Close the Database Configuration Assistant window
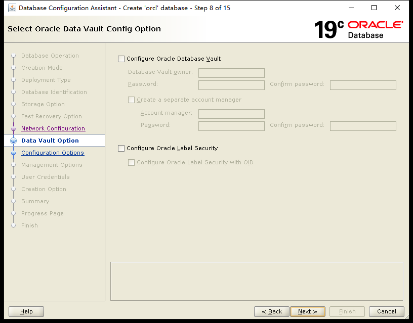The width and height of the screenshot is (413, 323). pyautogui.click(x=397, y=8)
